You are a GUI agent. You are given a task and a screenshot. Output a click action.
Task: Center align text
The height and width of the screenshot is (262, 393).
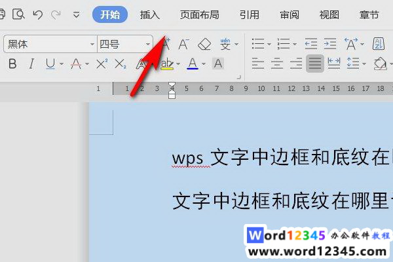pos(277,64)
